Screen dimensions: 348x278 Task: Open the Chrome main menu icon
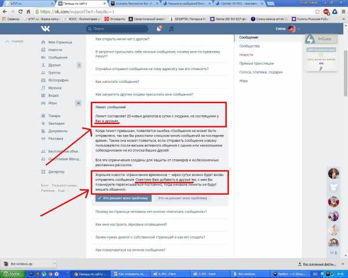344,12
